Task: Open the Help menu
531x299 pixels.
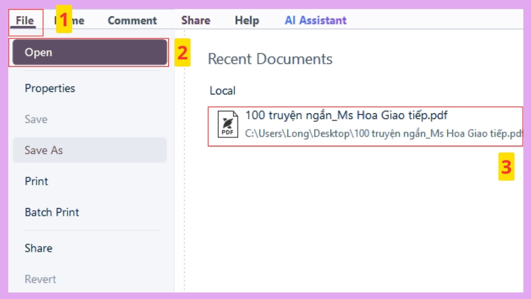Action: (247, 20)
